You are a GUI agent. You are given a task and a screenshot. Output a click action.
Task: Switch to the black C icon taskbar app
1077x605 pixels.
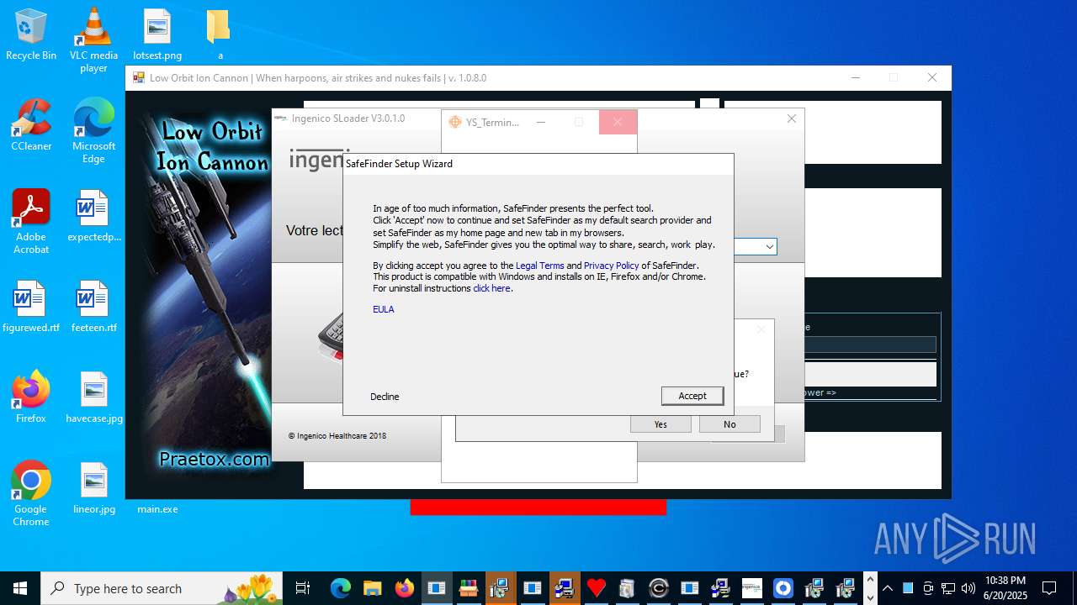659,588
